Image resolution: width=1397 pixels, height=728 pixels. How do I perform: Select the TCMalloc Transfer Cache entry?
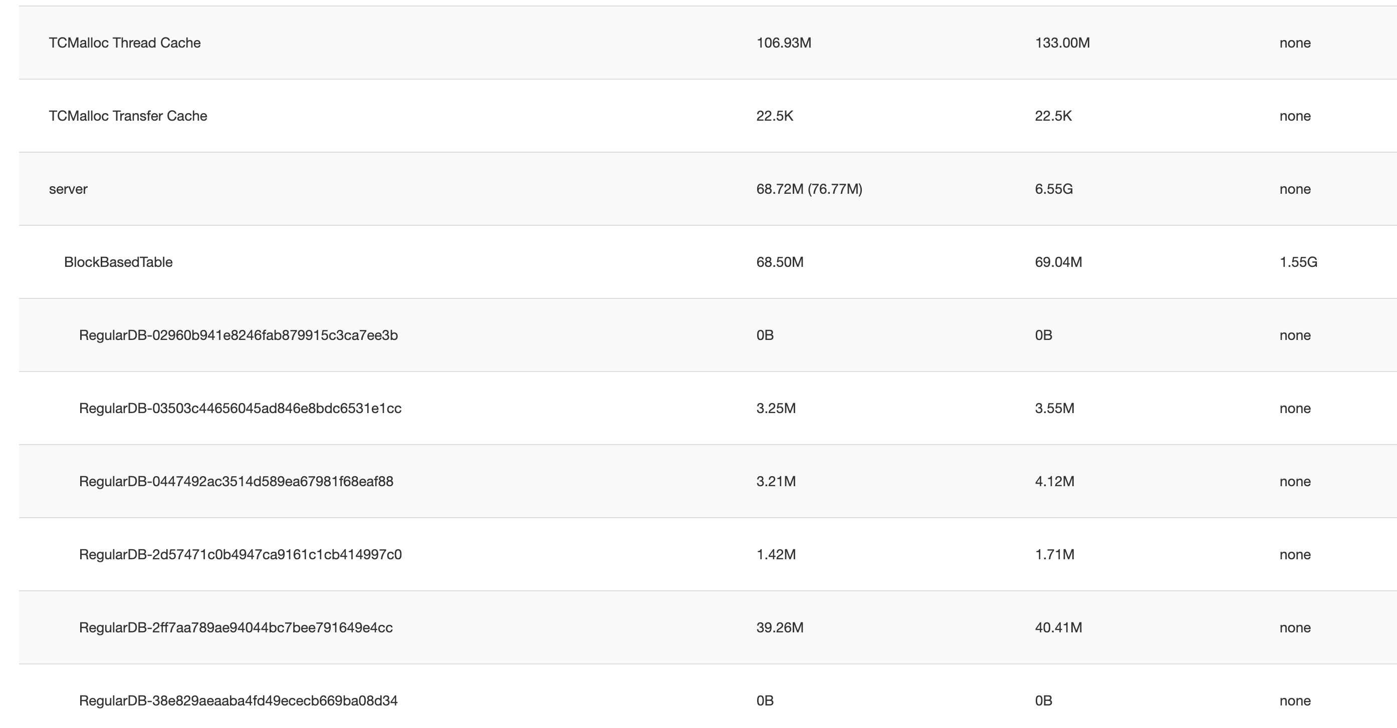pos(128,116)
